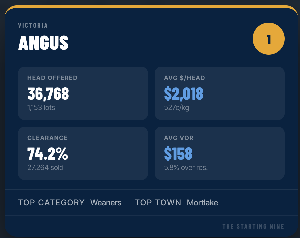
Task: Click the Top Town label
Action: click(x=158, y=203)
